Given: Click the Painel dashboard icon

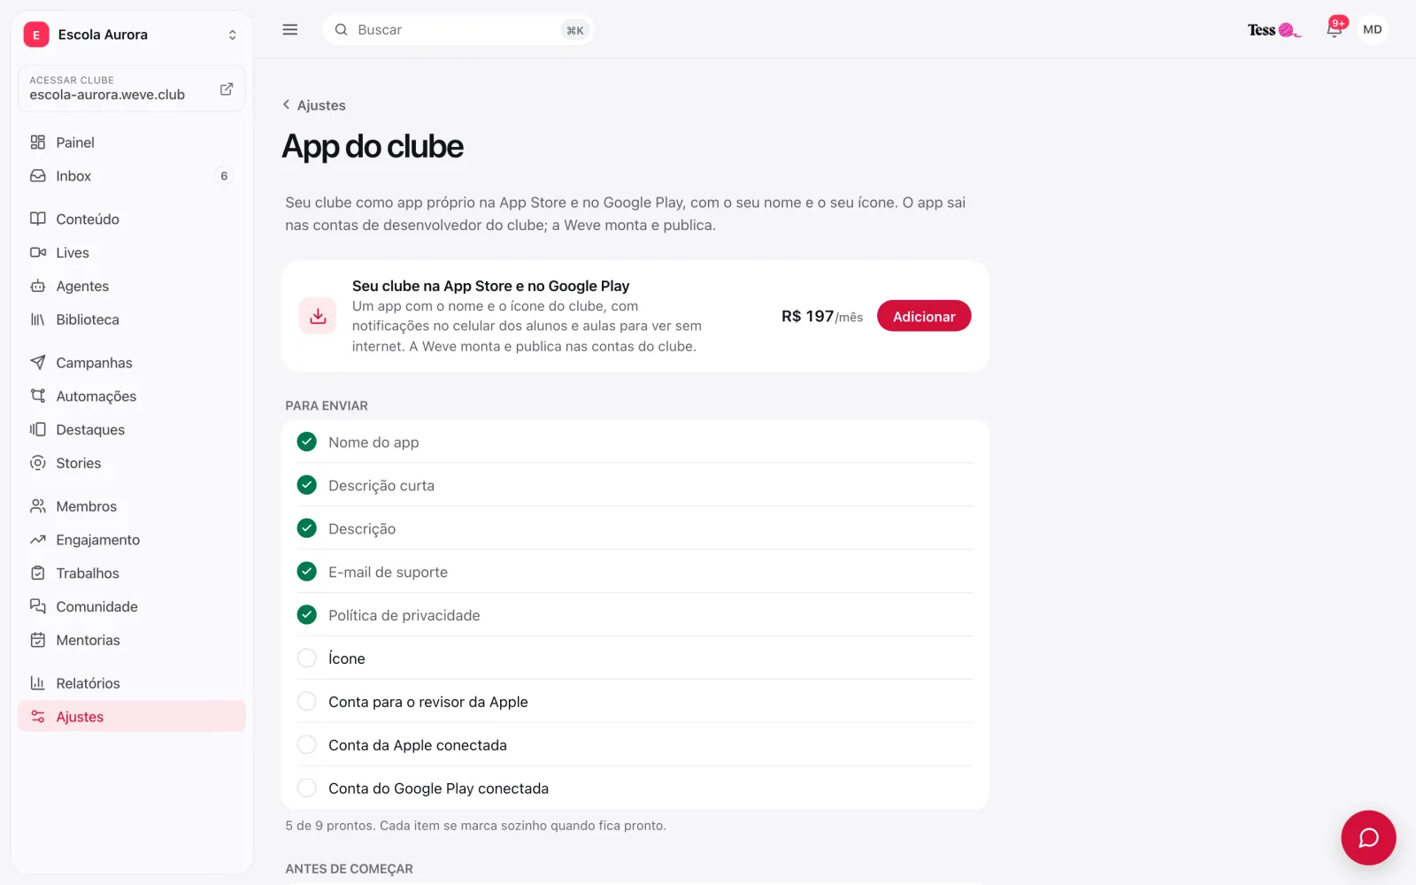Looking at the screenshot, I should pyautogui.click(x=38, y=142).
